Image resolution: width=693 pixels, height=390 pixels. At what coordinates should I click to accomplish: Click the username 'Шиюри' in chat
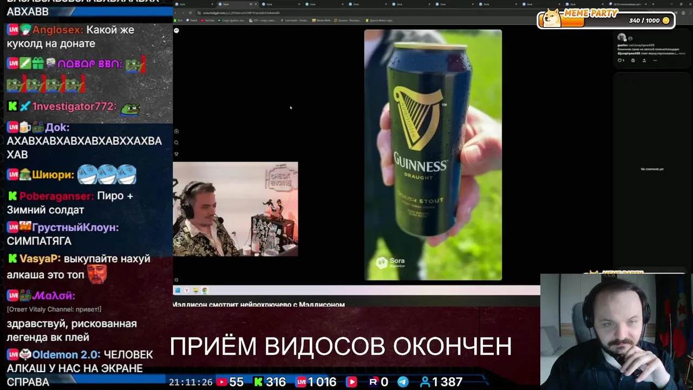coord(53,175)
